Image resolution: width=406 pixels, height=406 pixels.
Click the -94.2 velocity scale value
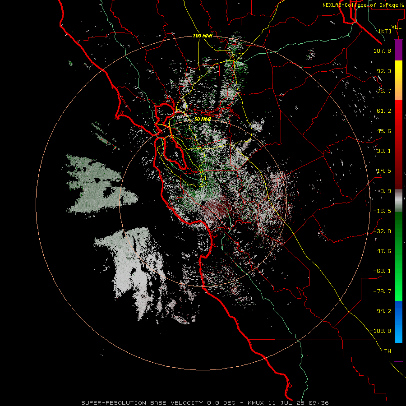tap(382, 311)
